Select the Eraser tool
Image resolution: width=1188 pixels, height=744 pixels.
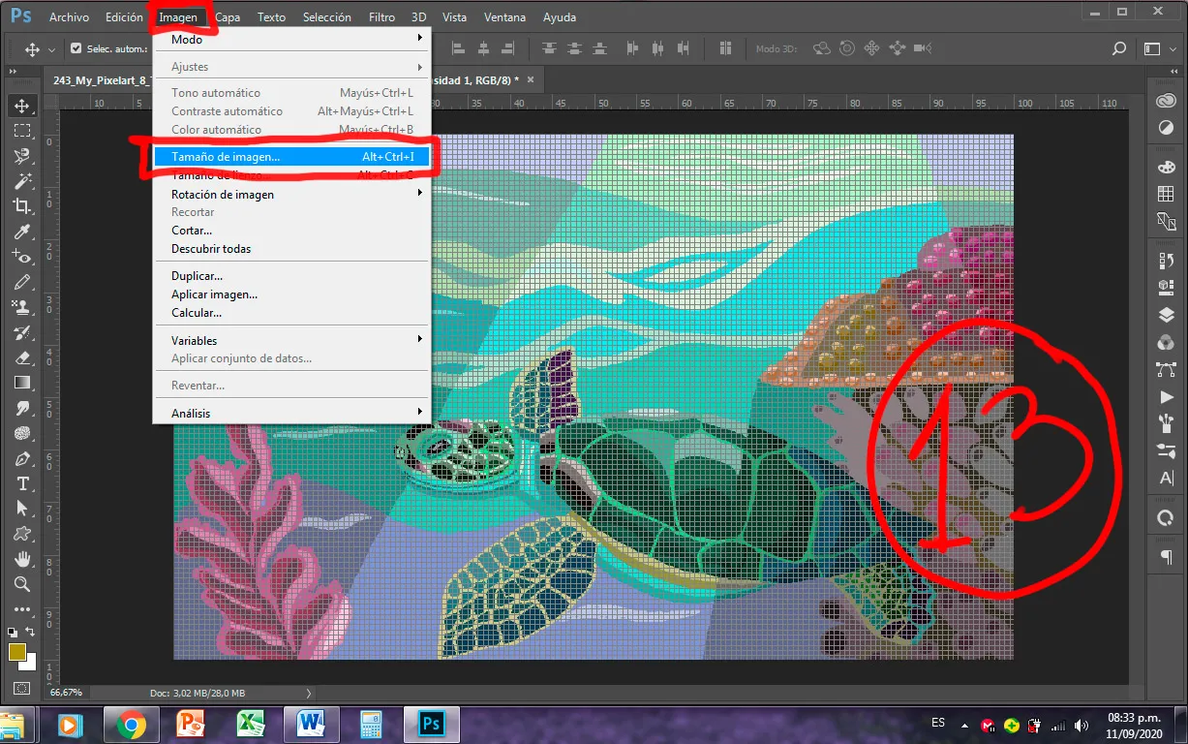coord(21,356)
